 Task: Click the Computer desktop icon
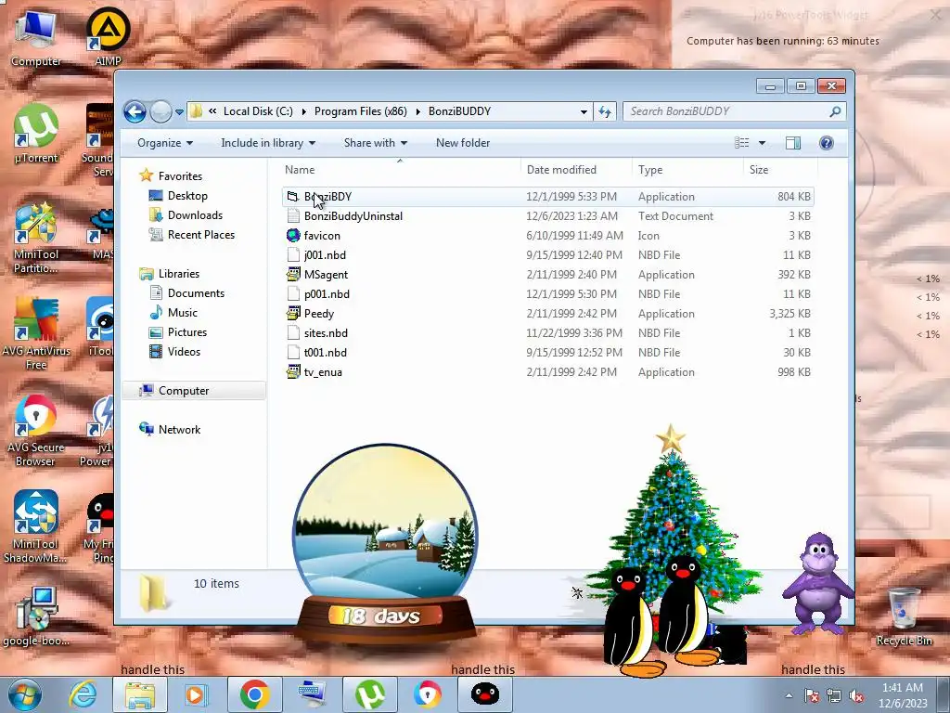click(36, 38)
